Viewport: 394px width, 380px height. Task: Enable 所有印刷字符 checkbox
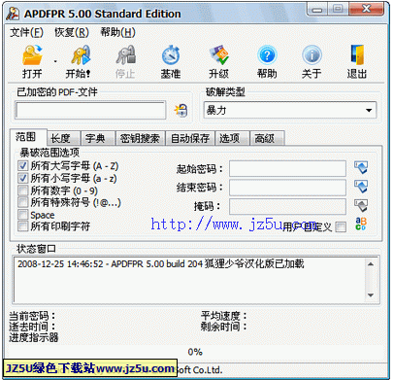(x=23, y=226)
